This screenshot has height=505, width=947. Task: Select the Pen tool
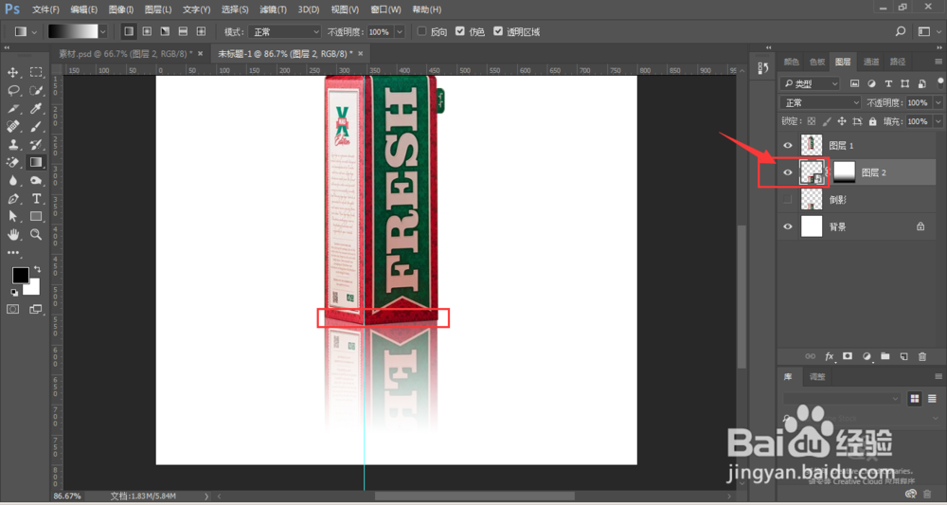[x=12, y=199]
